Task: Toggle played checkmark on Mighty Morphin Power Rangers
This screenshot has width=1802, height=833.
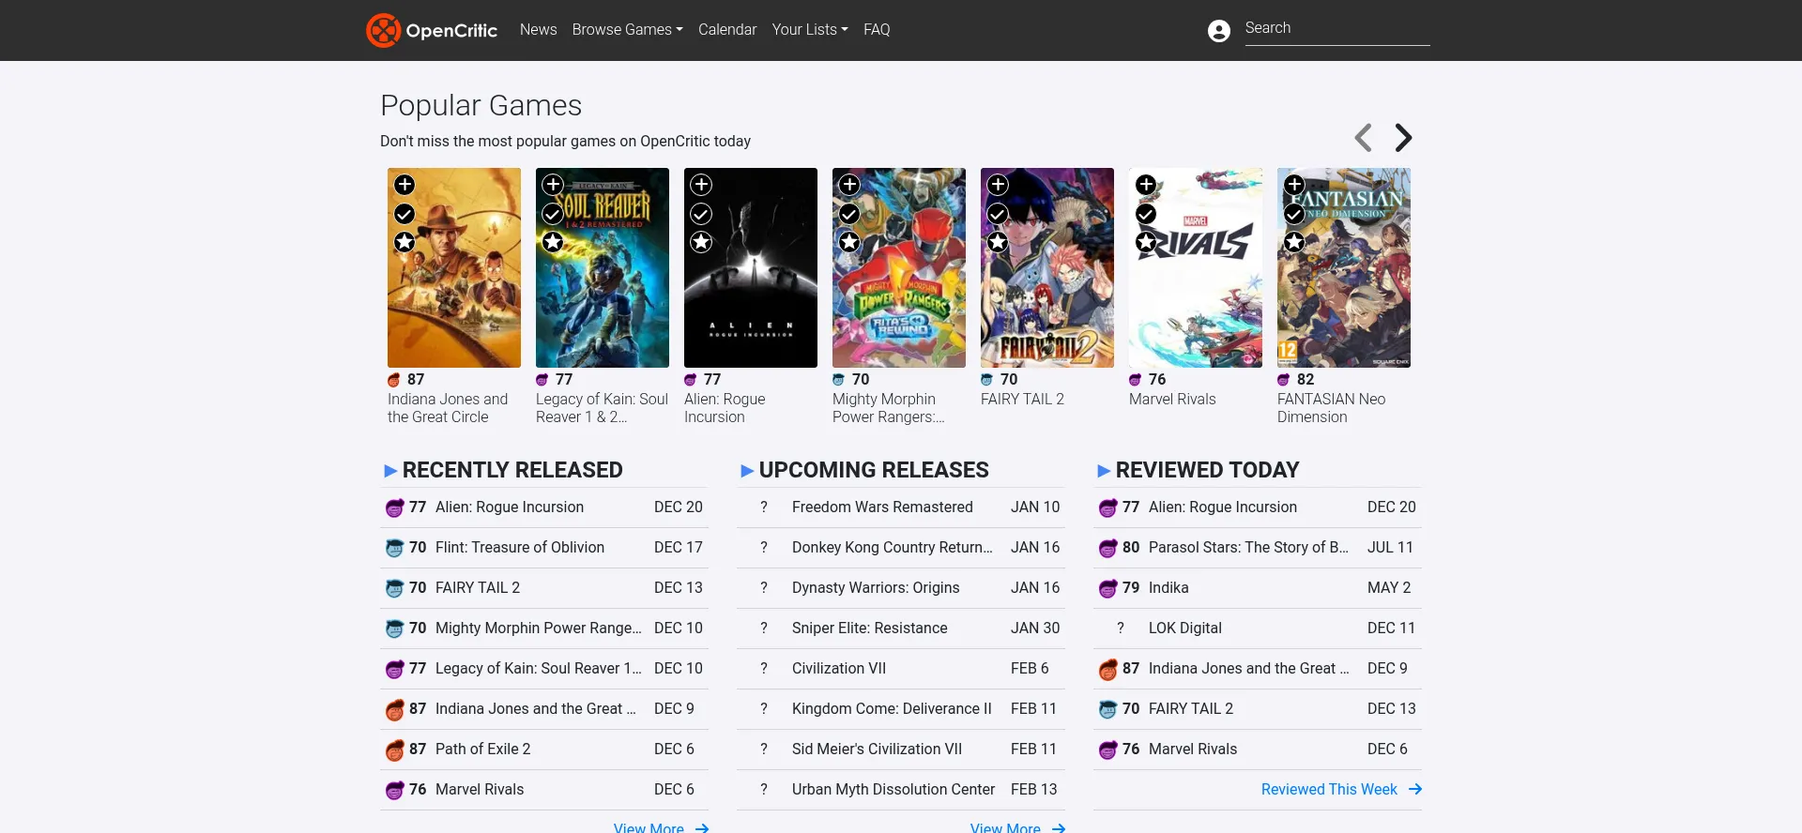Action: pos(849,214)
